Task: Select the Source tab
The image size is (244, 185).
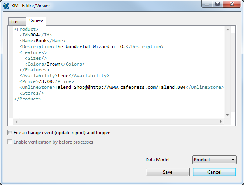Action: coord(36,21)
